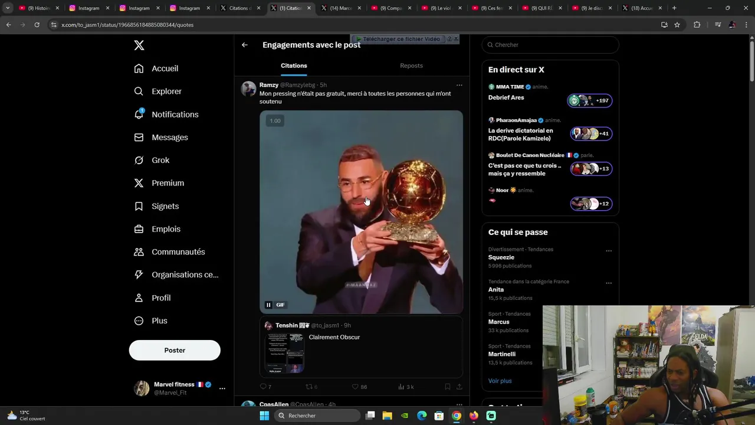Open Chrome from taskbar
Image resolution: width=755 pixels, height=425 pixels.
pos(457,416)
